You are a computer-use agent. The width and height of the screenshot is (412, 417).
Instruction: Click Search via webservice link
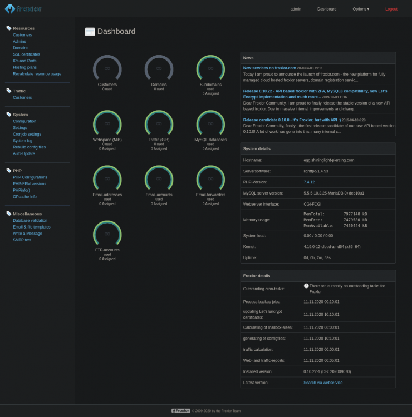[x=323, y=383]
